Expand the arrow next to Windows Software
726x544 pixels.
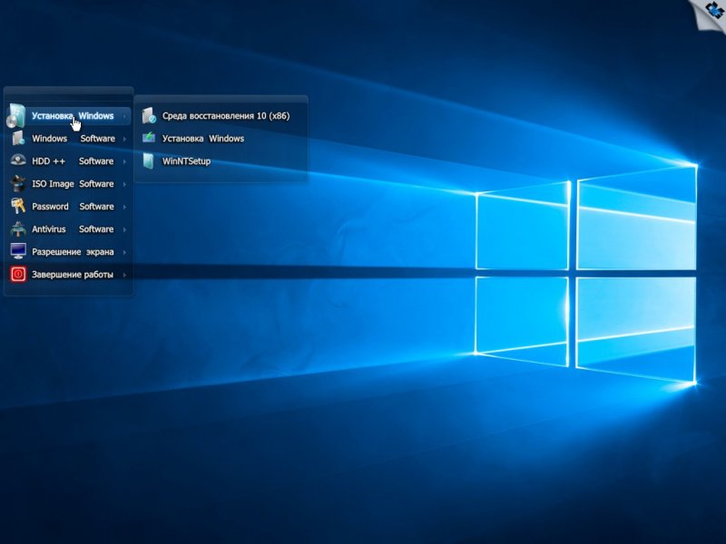(x=124, y=139)
